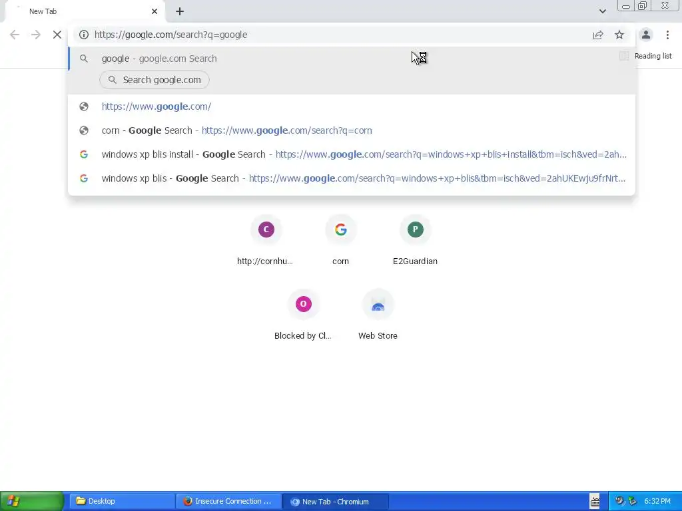Select windows xp blis - Google Search suggestion
Viewport: 682px width, 511px height.
pyautogui.click(x=352, y=178)
